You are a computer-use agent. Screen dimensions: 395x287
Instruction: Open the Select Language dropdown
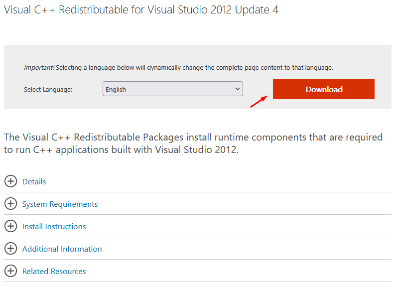pos(172,89)
